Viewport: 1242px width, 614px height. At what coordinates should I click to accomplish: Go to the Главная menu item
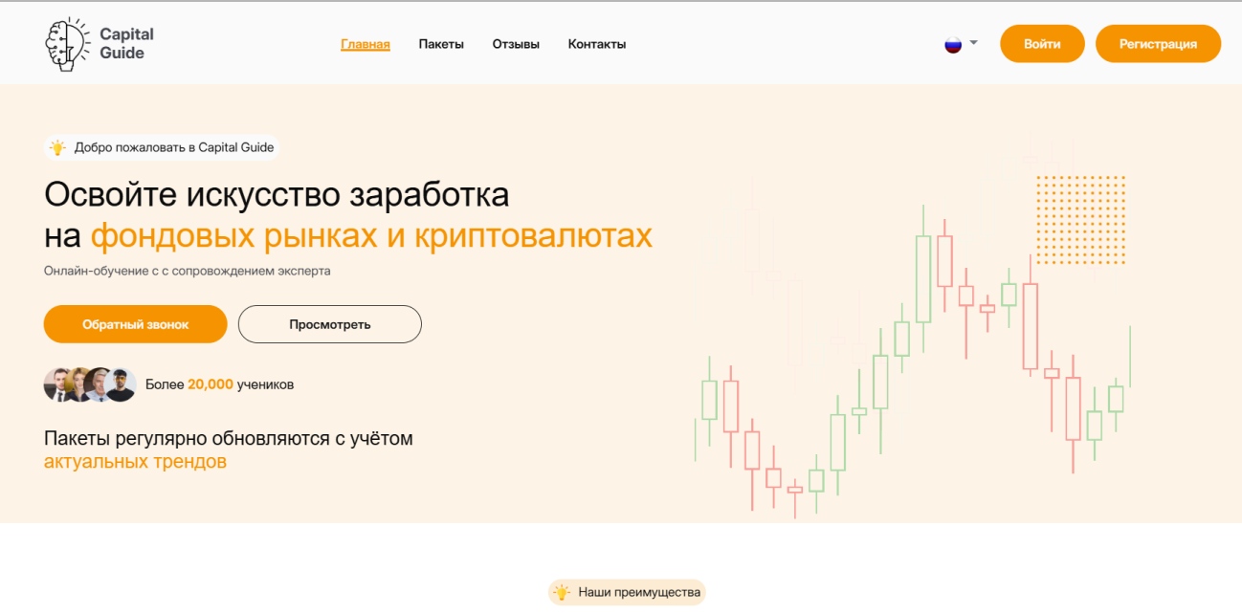[366, 44]
